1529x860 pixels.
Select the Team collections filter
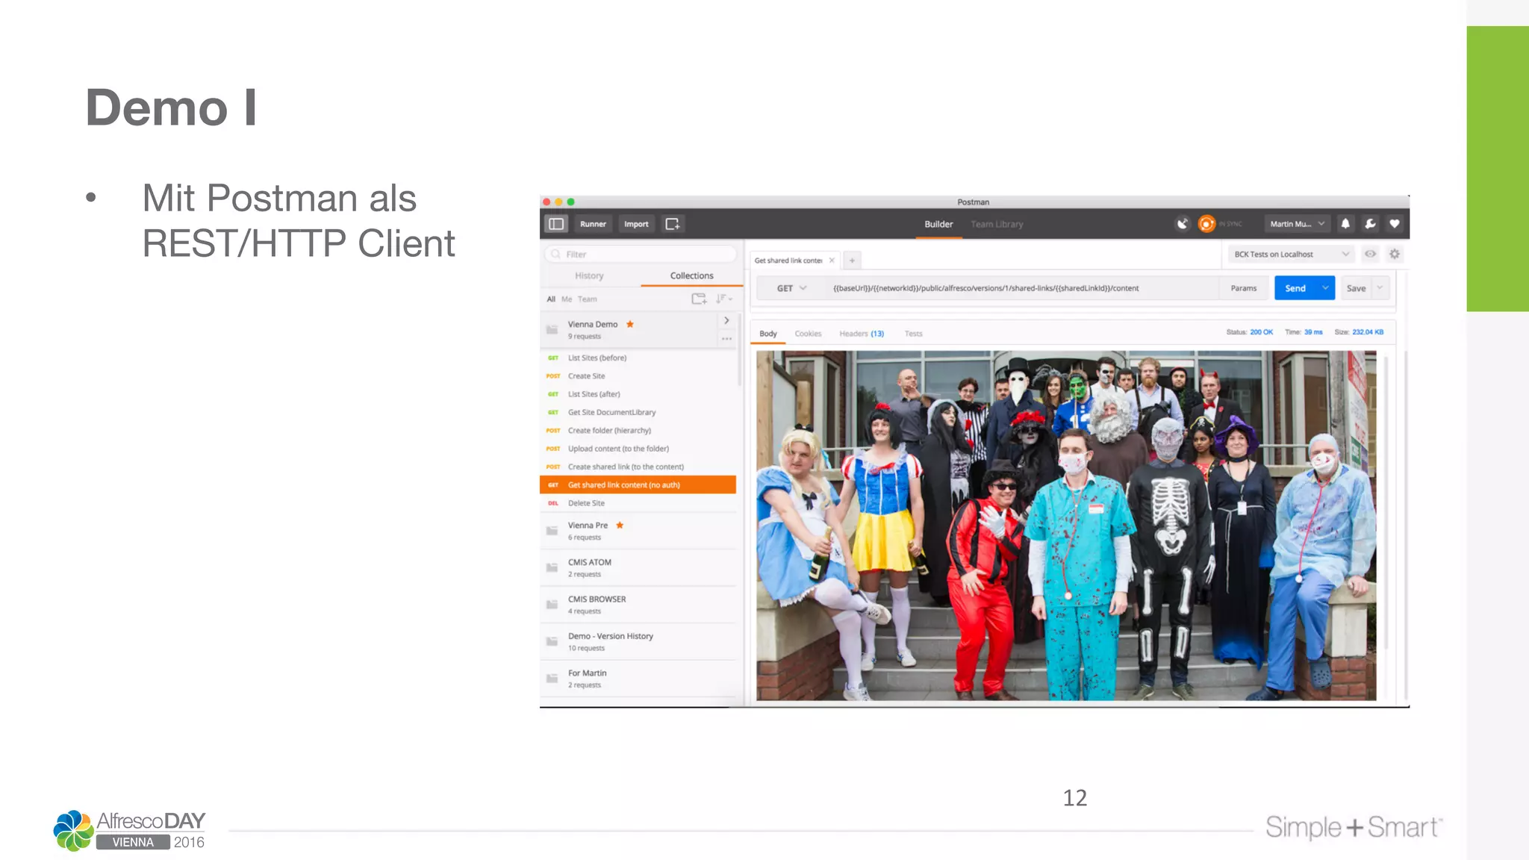588,299
